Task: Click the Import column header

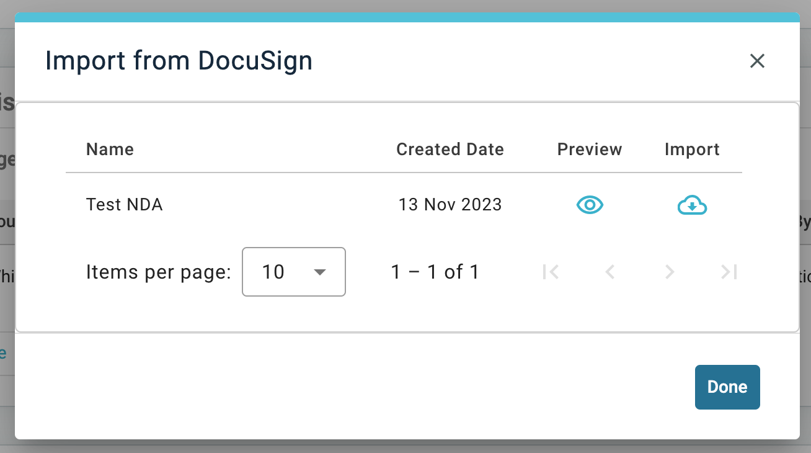Action: tap(692, 149)
